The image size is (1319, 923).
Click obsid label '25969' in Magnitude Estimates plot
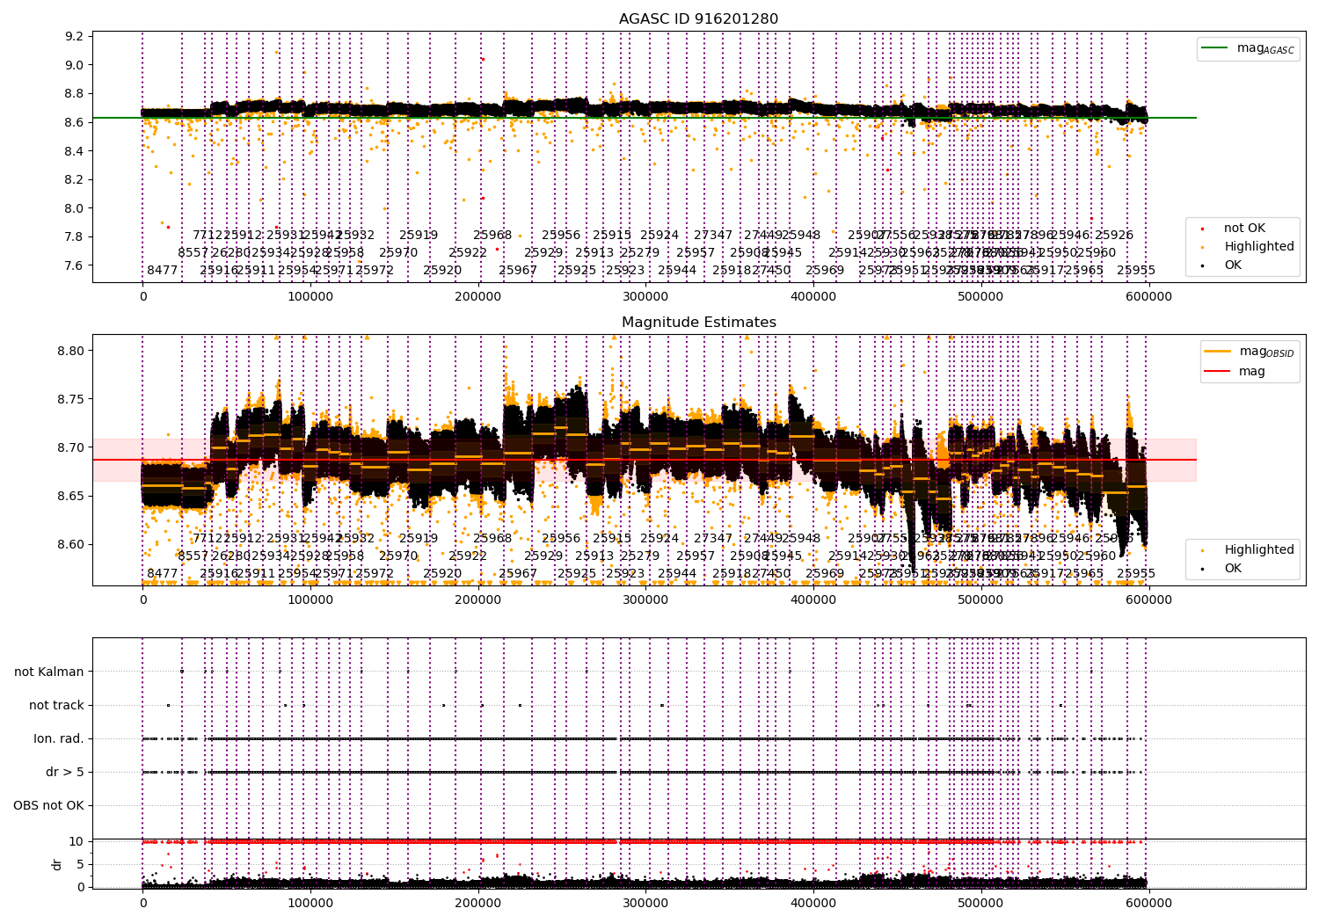tap(825, 573)
